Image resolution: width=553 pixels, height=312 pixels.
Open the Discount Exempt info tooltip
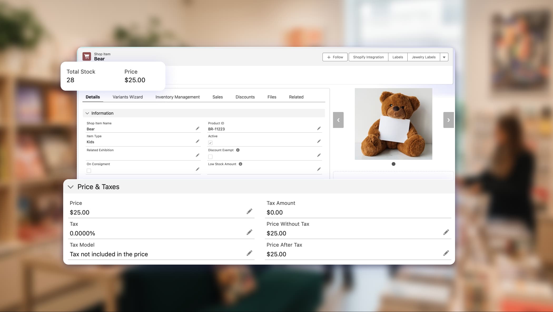(238, 150)
